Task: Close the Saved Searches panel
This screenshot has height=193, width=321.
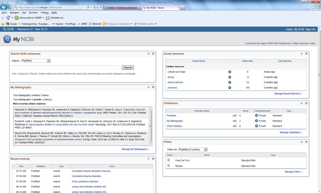Action: pyautogui.click(x=306, y=54)
